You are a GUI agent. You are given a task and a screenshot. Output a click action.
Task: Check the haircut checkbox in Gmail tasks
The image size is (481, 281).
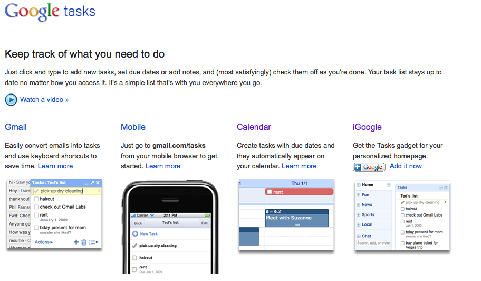[36, 199]
